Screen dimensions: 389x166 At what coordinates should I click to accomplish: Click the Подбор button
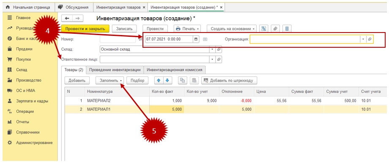(137, 80)
